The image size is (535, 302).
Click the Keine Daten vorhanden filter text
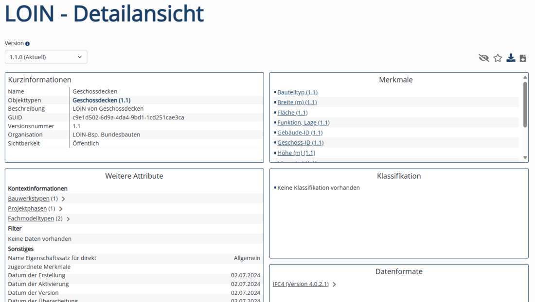tap(39, 239)
